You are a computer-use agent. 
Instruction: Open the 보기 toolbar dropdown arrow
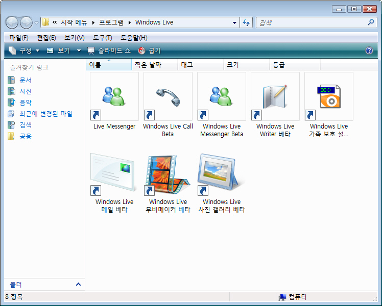79,50
